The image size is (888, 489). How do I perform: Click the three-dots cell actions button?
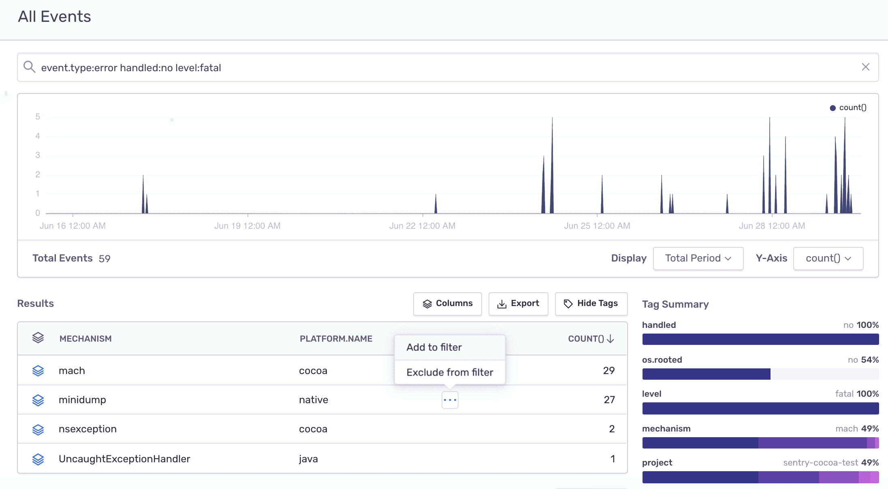coord(450,400)
